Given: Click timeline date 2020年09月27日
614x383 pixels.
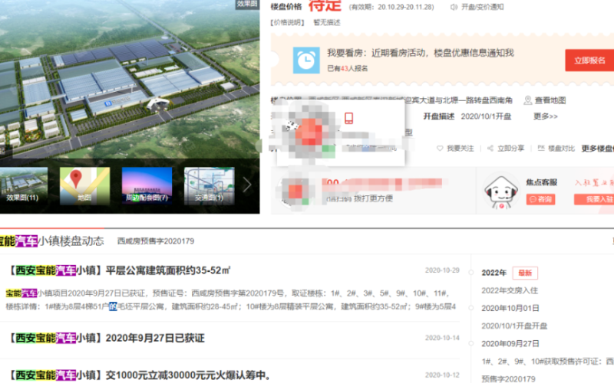Looking at the screenshot, I should pyautogui.click(x=510, y=344).
